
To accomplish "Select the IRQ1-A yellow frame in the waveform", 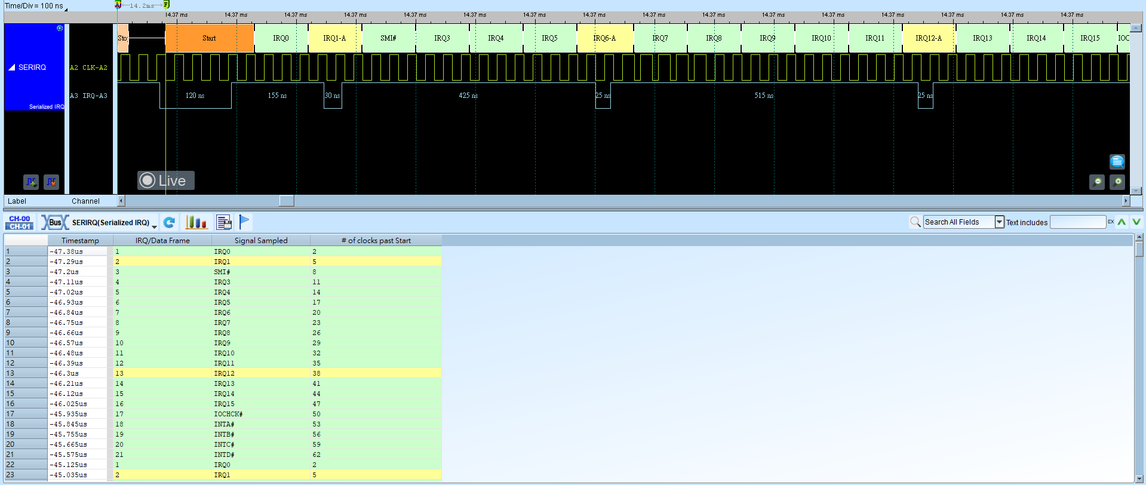I will click(334, 38).
